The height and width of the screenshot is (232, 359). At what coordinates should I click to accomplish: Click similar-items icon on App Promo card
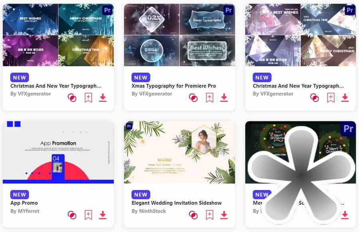(72, 215)
